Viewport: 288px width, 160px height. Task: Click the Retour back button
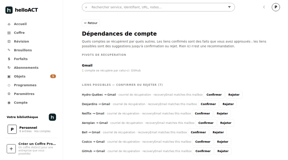coord(91,23)
